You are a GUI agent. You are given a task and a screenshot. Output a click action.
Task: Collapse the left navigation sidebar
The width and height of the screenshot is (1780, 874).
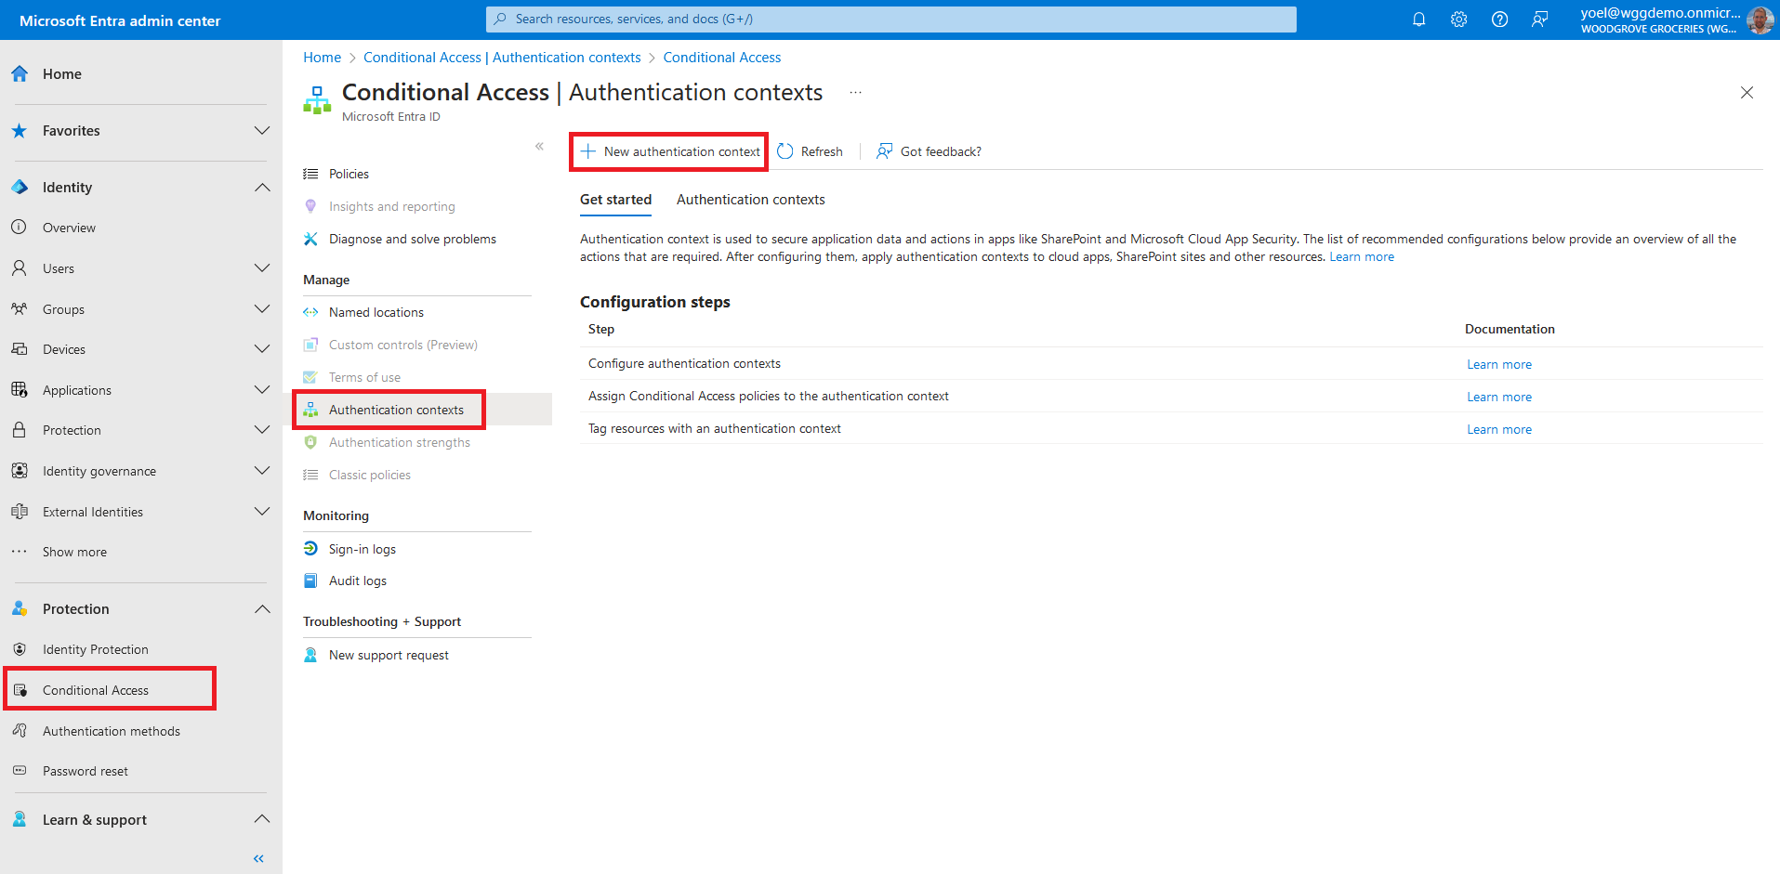(258, 858)
